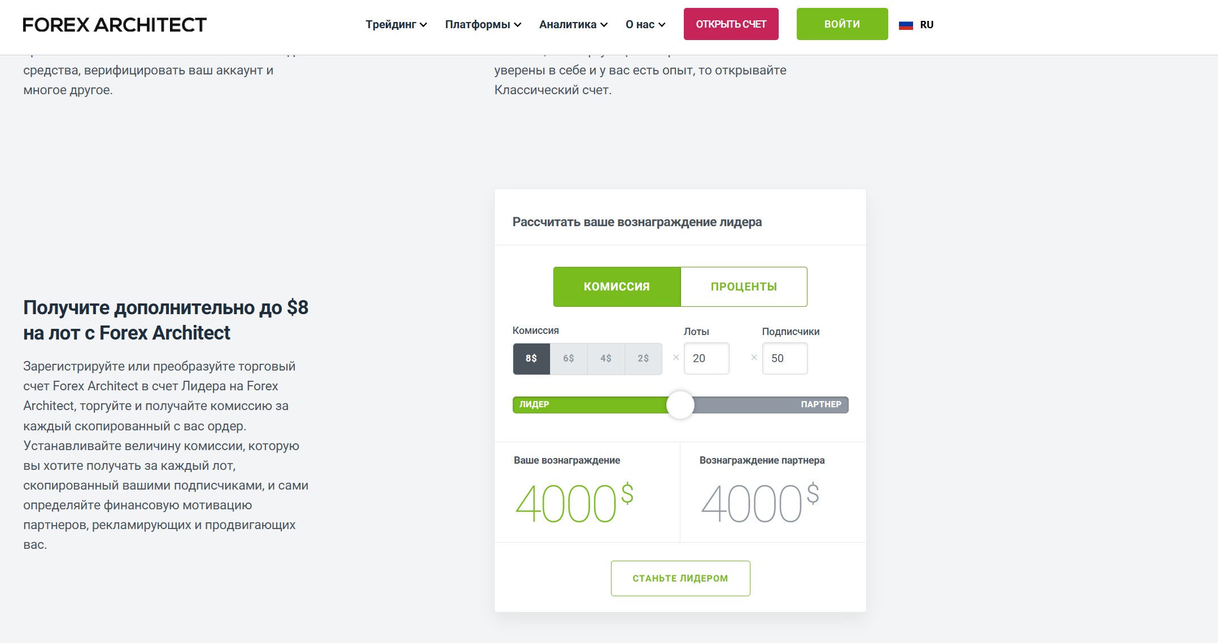Click the Войти login button

click(842, 24)
